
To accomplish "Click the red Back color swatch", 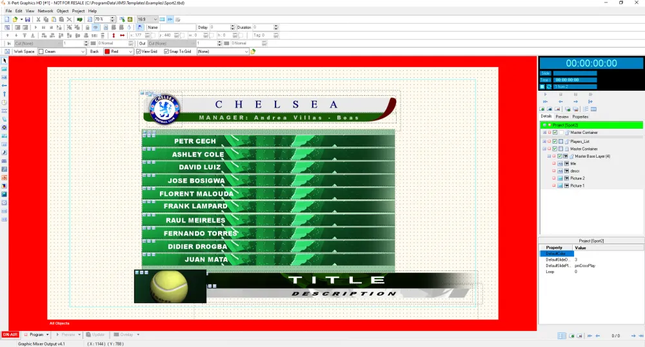I will pos(106,52).
